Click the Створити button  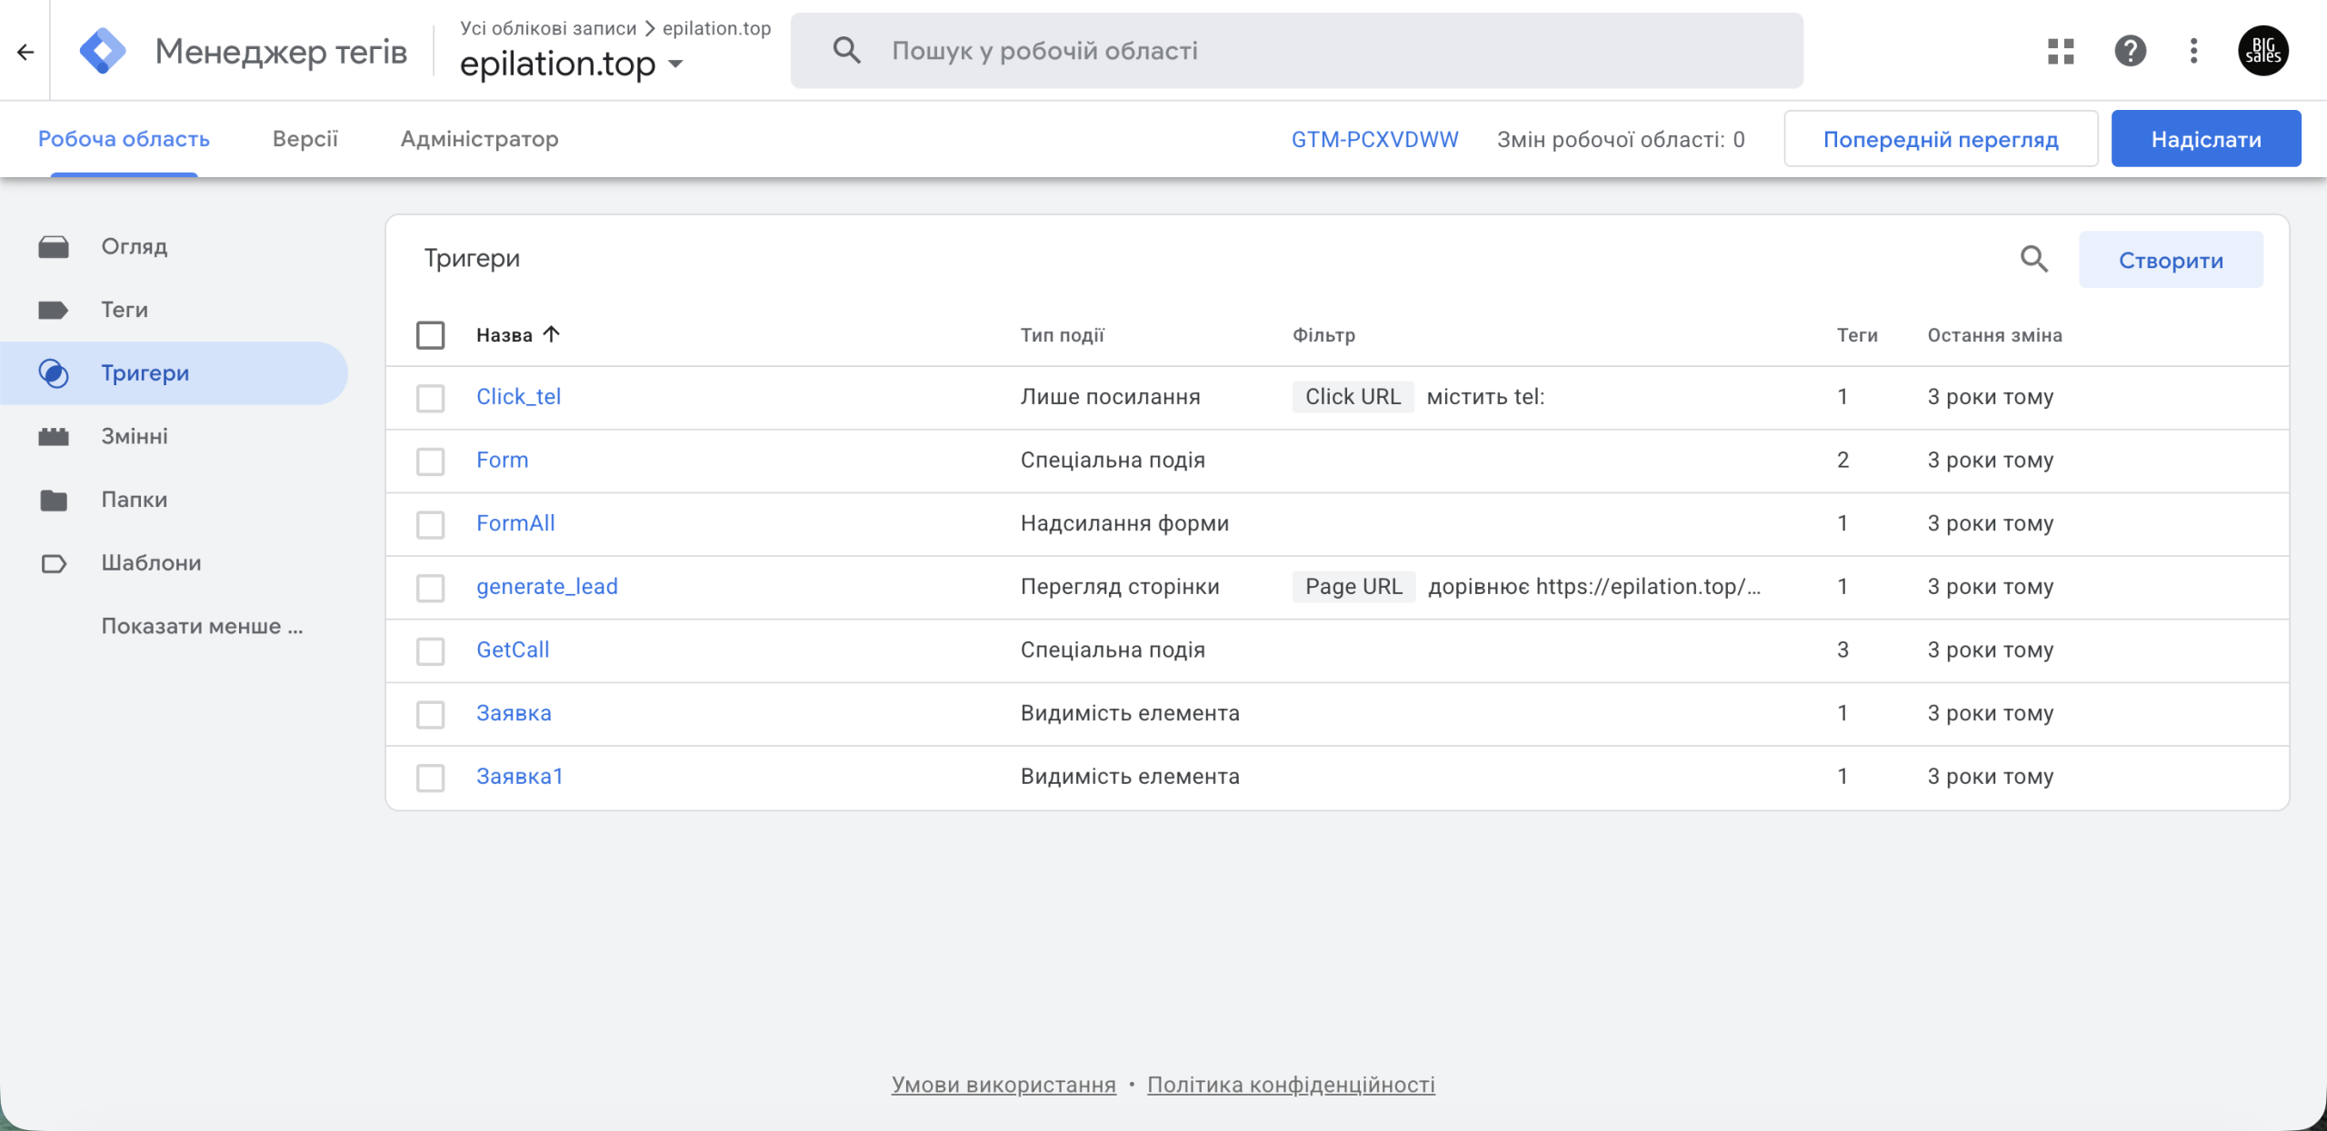click(x=2171, y=260)
